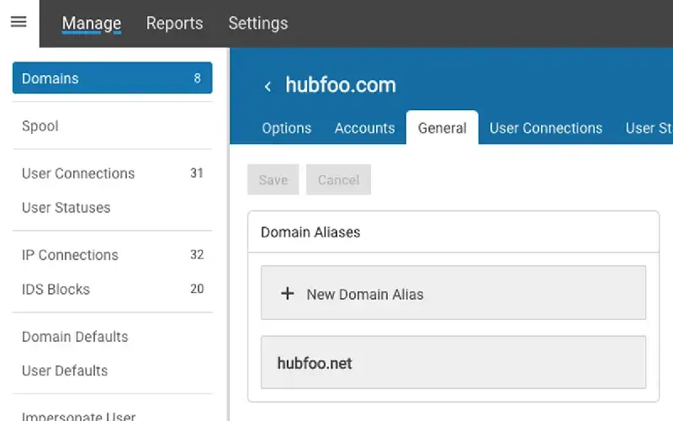Open the hamburger navigation menu
The image size is (673, 421).
tap(19, 22)
